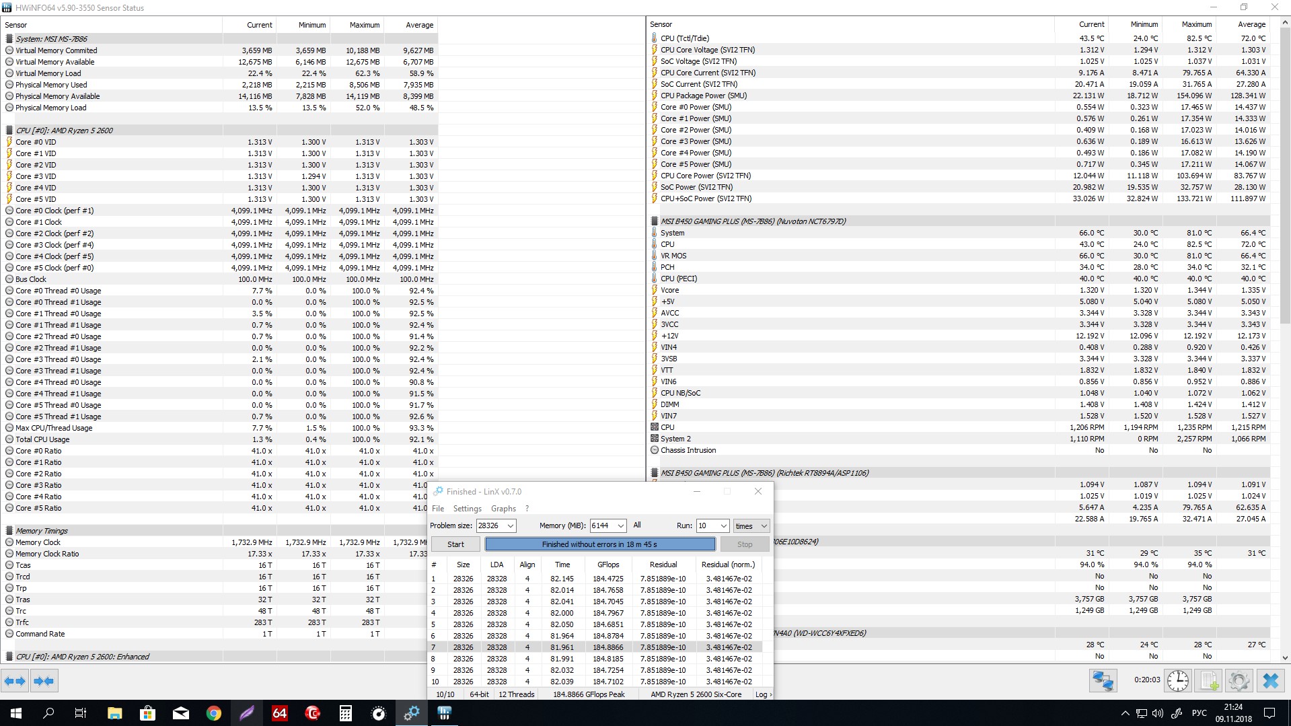Launch Microsoft Store from the taskbar
This screenshot has height=726, width=1291.
147,713
